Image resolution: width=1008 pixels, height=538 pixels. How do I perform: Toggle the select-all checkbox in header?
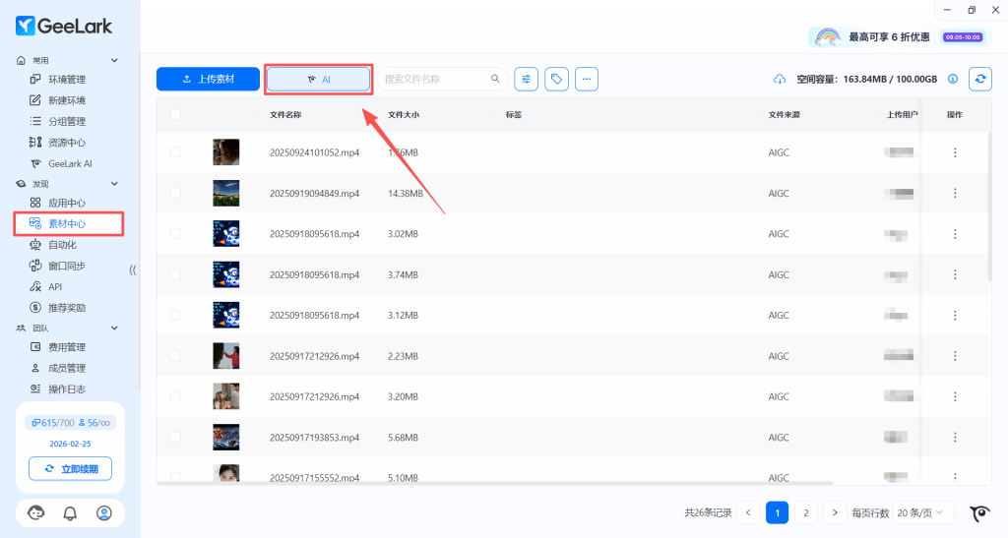(175, 115)
